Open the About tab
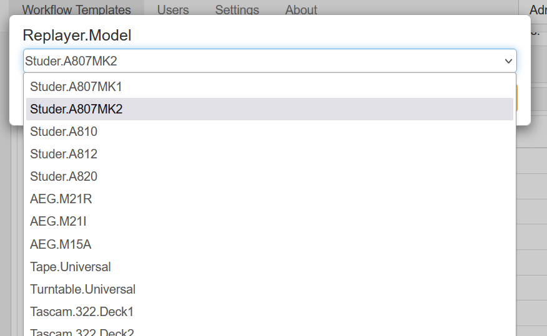 [x=301, y=10]
